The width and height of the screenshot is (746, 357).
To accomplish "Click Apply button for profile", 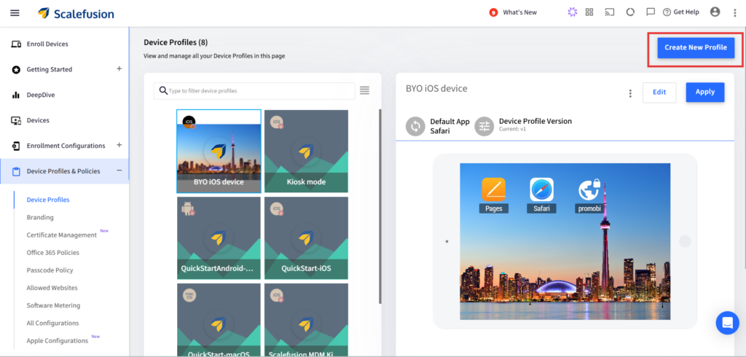I will (x=705, y=93).
